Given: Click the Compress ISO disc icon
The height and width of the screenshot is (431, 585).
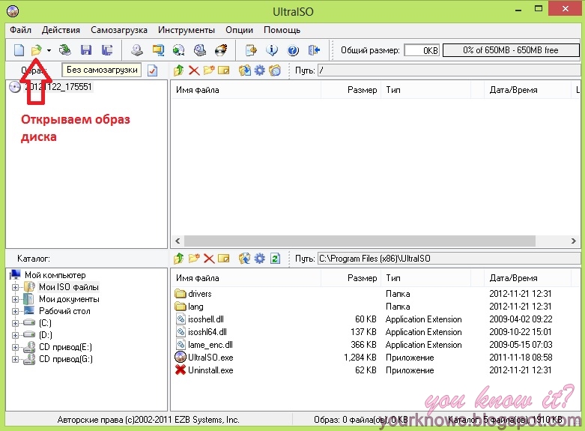Looking at the screenshot, I should 179,50.
